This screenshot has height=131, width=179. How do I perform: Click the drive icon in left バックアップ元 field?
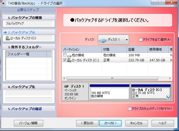coord(8,38)
